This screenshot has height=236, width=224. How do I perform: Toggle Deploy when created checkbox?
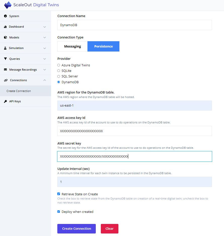59,212
